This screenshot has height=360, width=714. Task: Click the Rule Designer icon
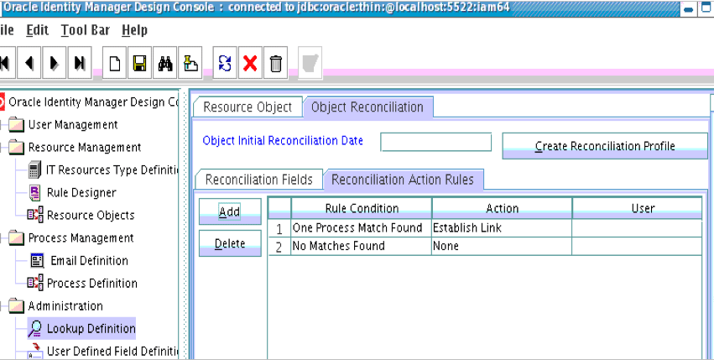tap(34, 193)
